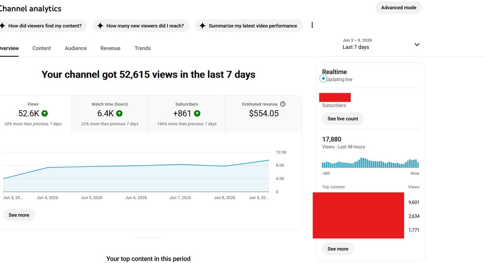The width and height of the screenshot is (485, 263).
Task: Click top content row with 1,771 views
Action: (x=366, y=230)
